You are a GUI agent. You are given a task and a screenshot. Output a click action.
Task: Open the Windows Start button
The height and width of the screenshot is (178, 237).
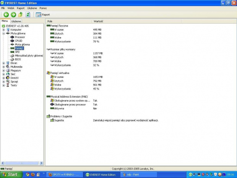pos(11,175)
